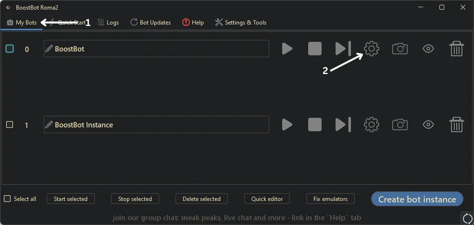Start BoostBot Instance with play icon
The width and height of the screenshot is (474, 225).
tap(287, 125)
